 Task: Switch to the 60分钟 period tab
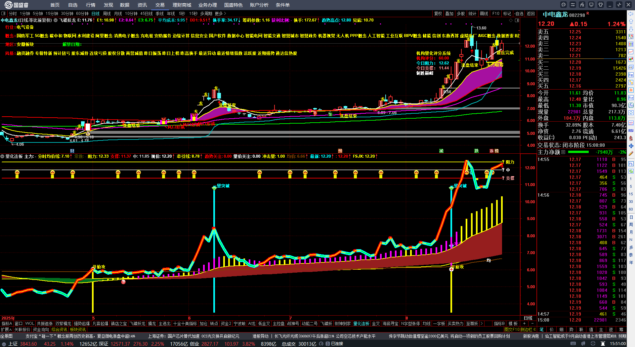click(x=82, y=14)
